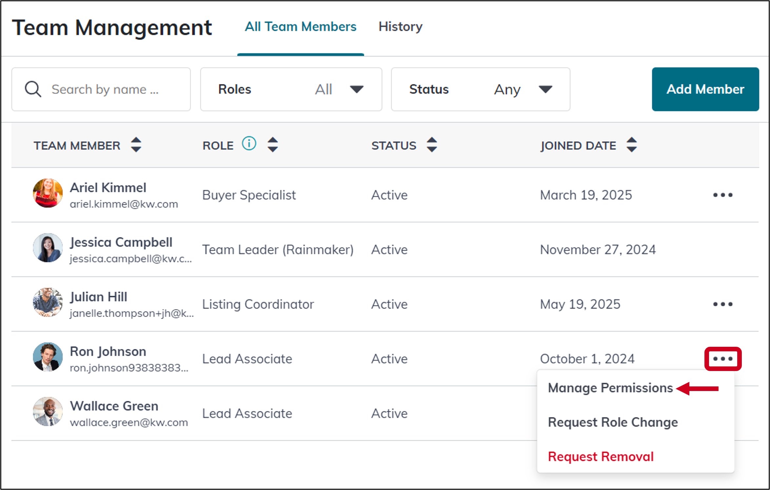Sort by STATUS column arrows
Image resolution: width=770 pixels, height=490 pixels.
click(x=432, y=145)
